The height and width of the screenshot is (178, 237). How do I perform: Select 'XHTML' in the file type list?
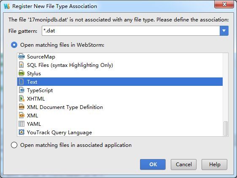pyautogui.click(x=120, y=98)
